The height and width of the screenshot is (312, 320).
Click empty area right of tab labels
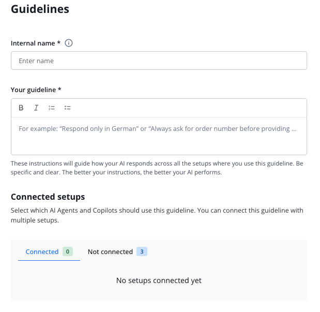(227, 251)
